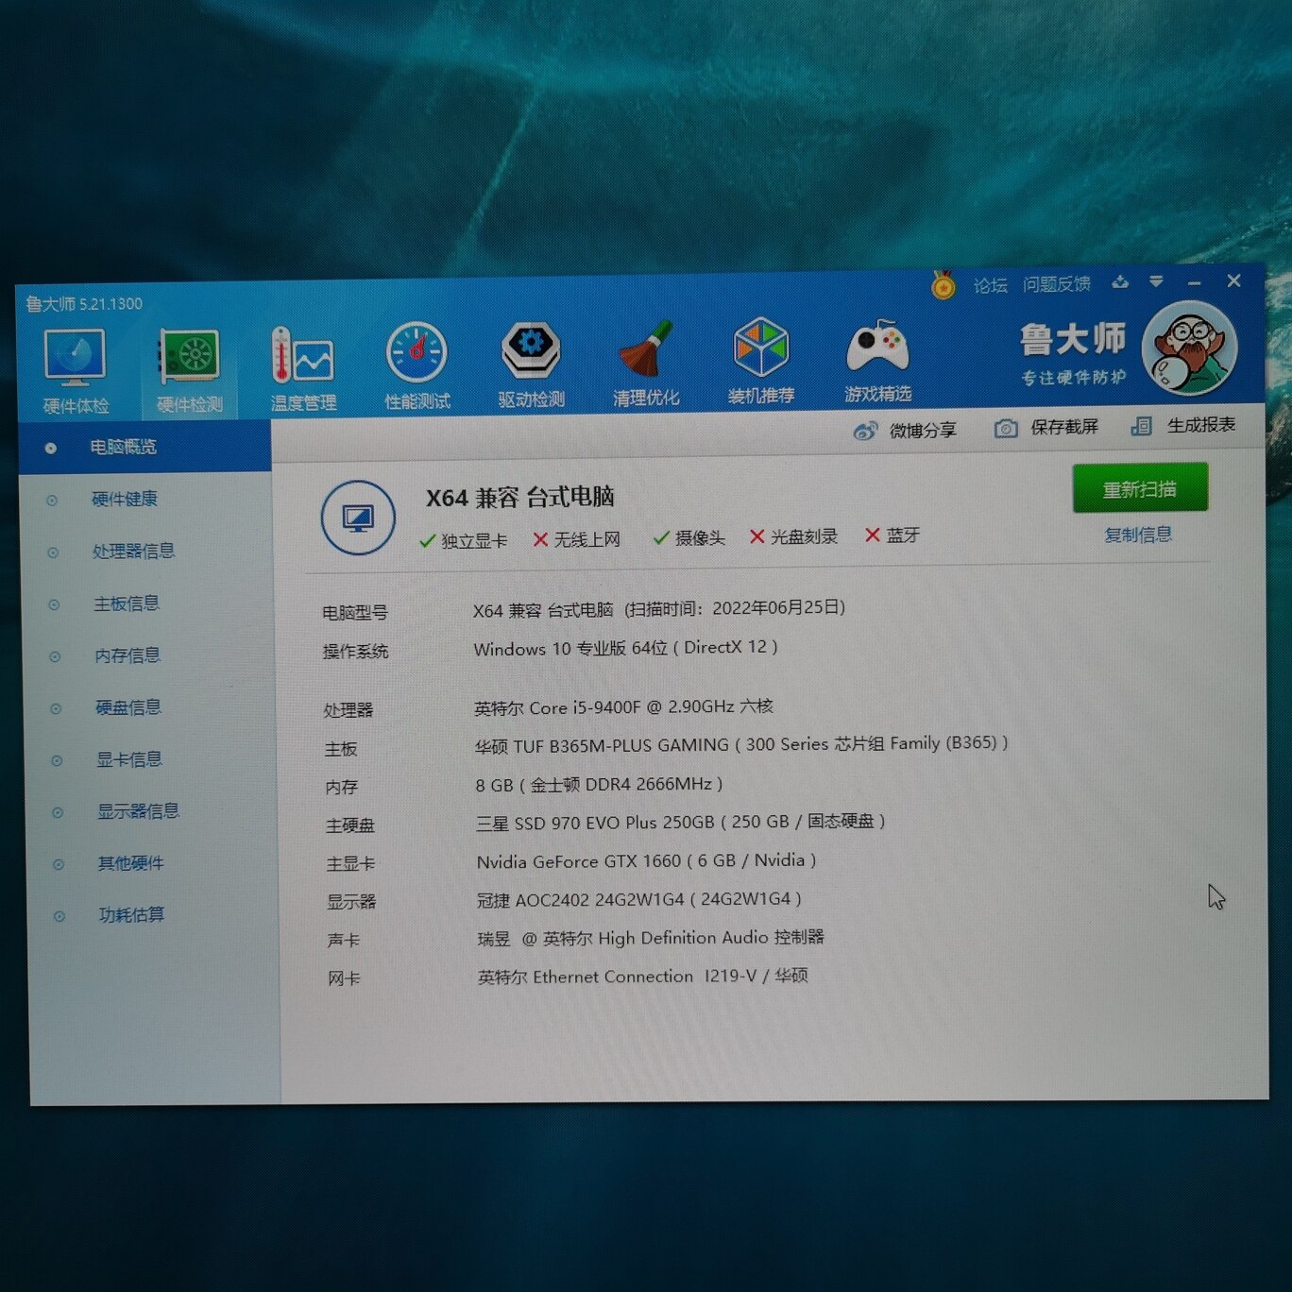Click 8 GB 金士顿 DDR4 memory value
This screenshot has width=1292, height=1292.
click(599, 785)
